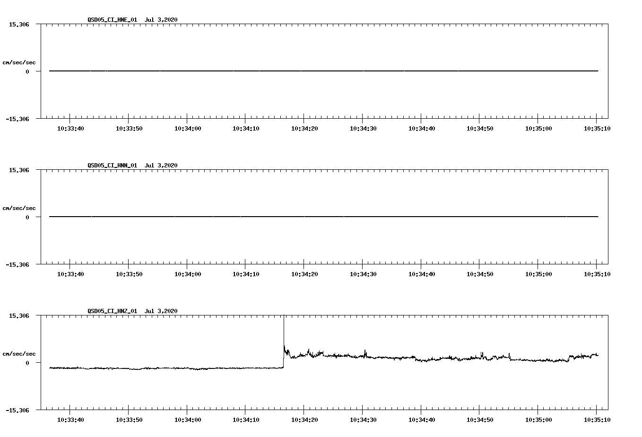Click 10:33:50 time label under HNE plot
The height and width of the screenshot is (437, 642).
pyautogui.click(x=129, y=129)
